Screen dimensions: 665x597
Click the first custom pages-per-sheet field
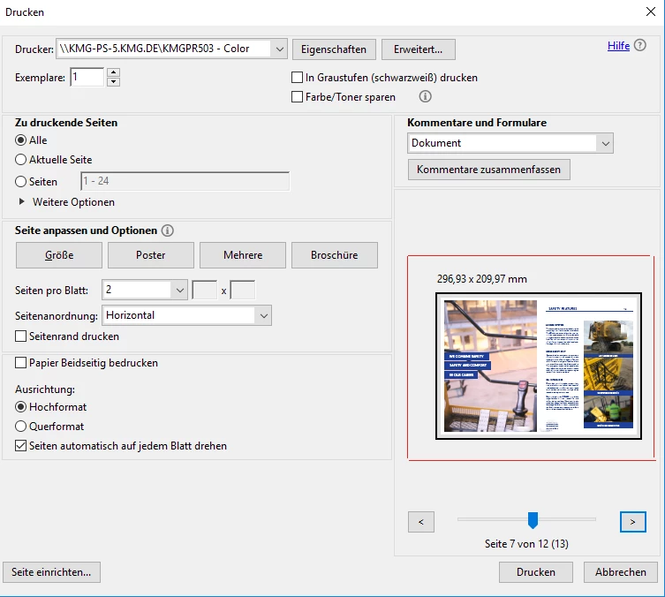204,291
